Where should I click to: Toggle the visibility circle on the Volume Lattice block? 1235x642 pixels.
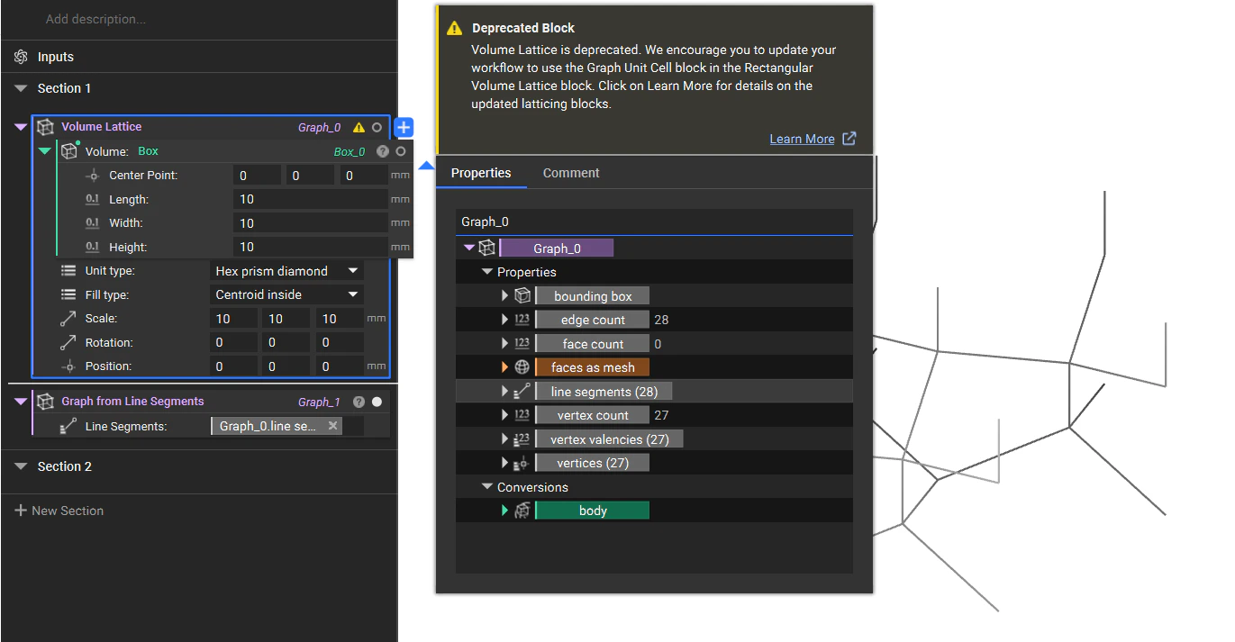[375, 127]
